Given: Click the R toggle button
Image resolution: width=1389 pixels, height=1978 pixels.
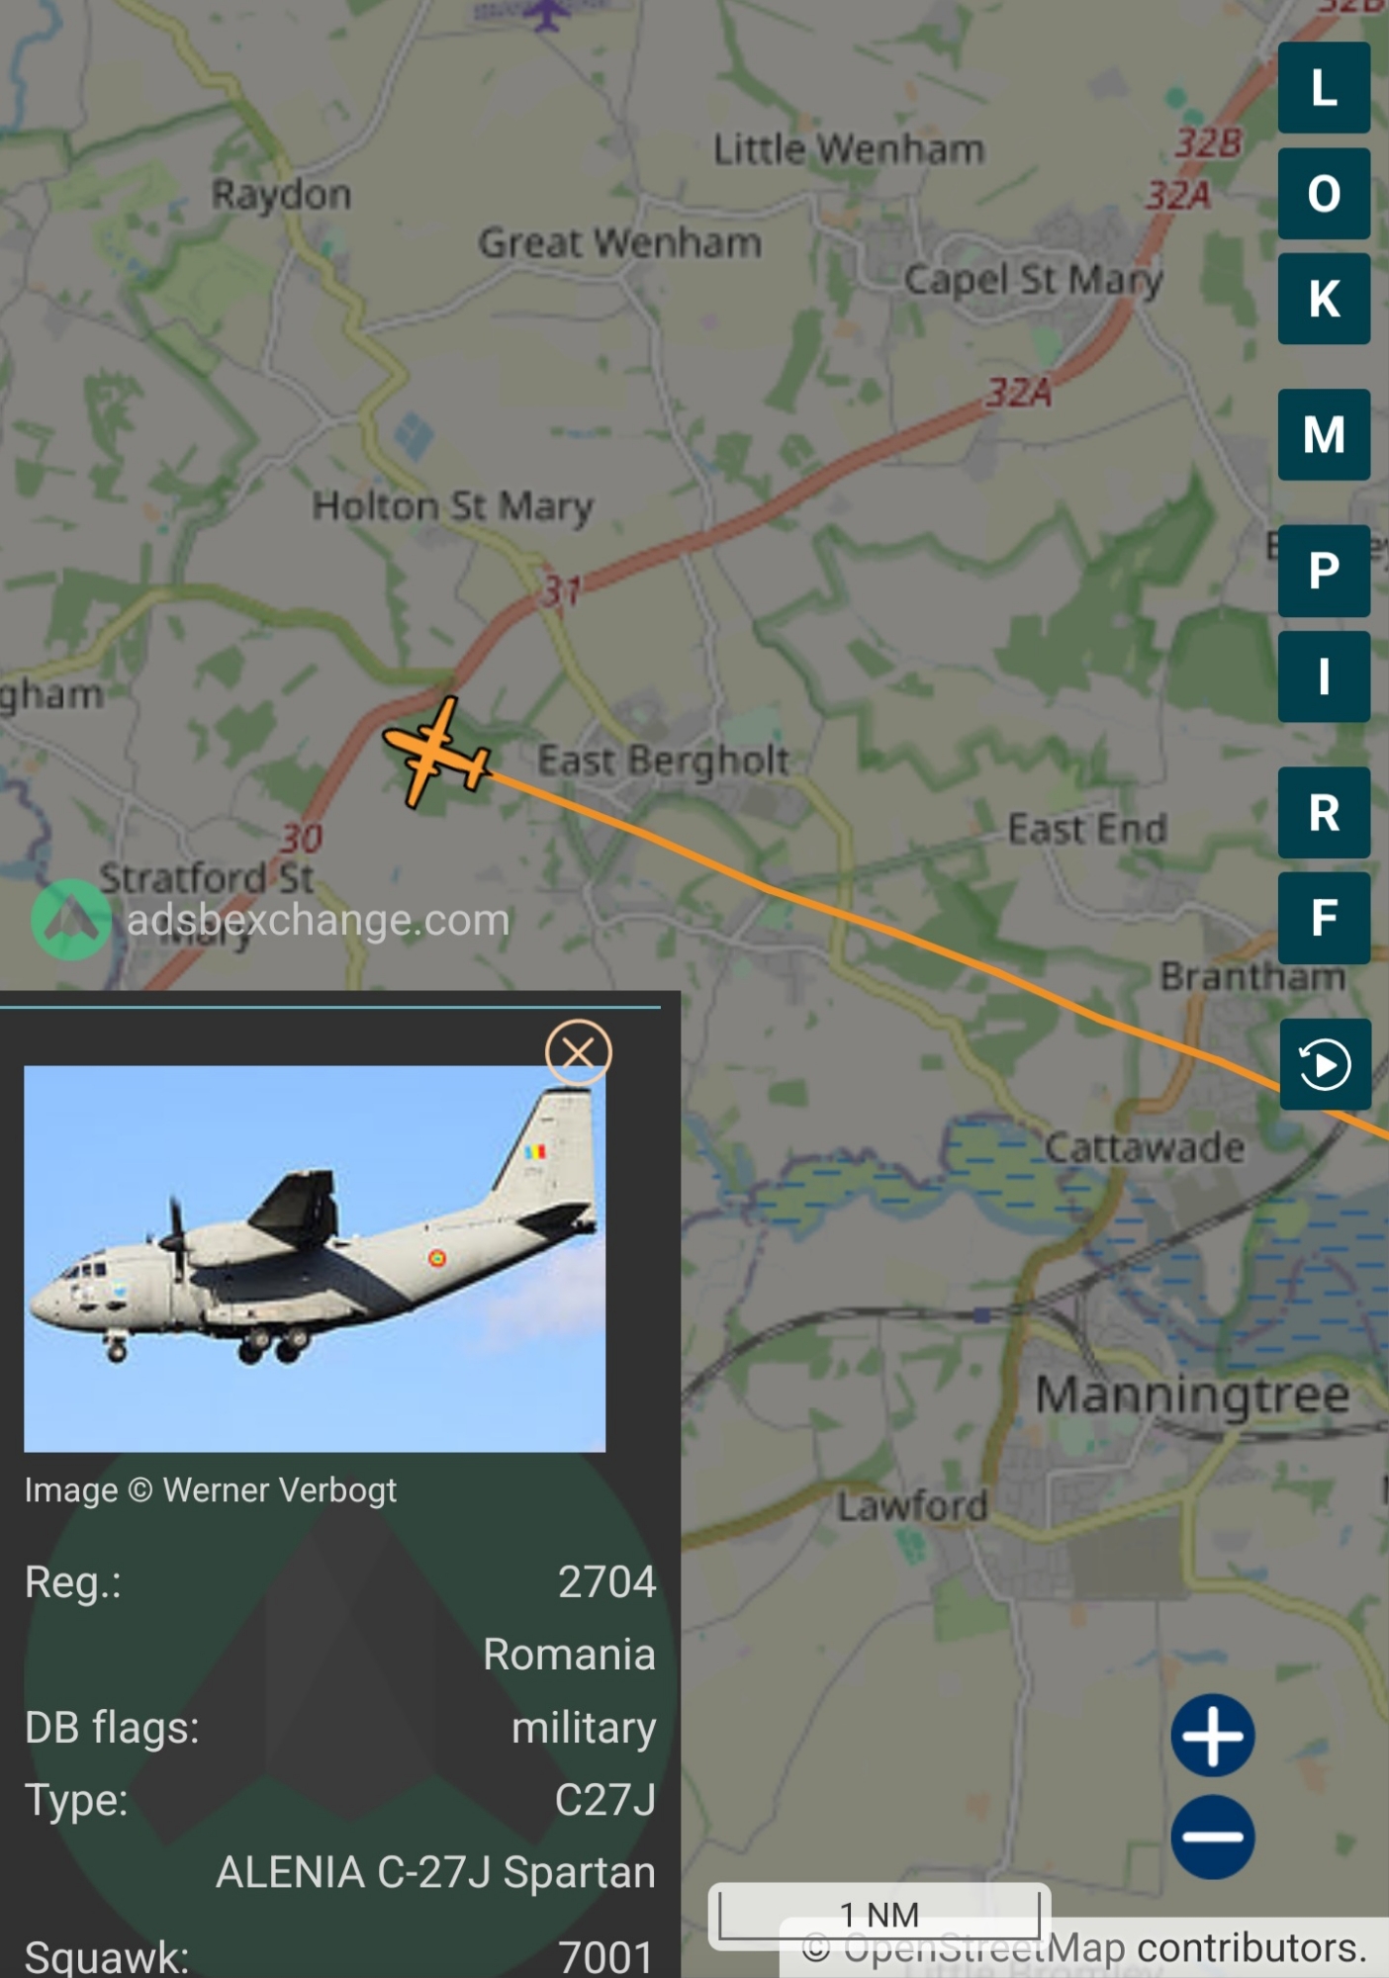Looking at the screenshot, I should tap(1324, 813).
